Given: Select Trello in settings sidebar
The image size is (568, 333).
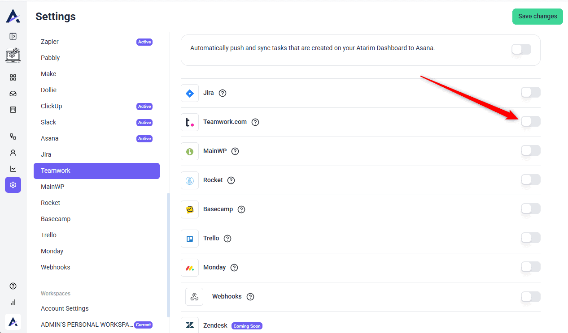Looking at the screenshot, I should (96, 235).
